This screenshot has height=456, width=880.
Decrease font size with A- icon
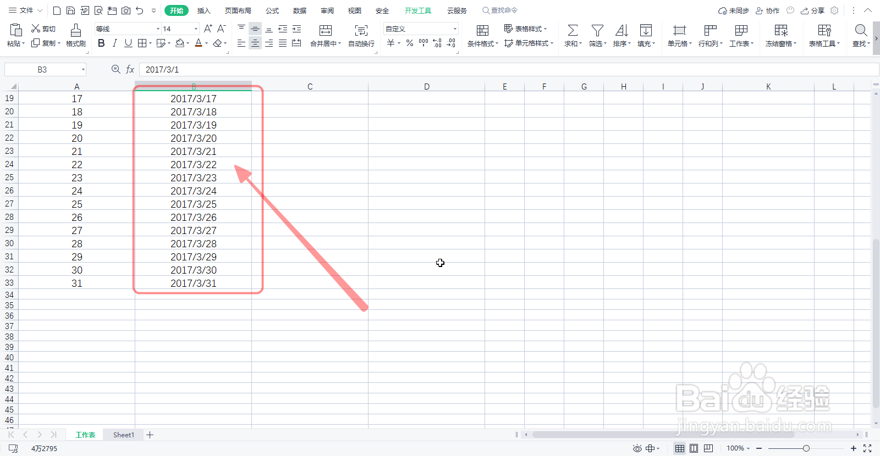tap(221, 29)
